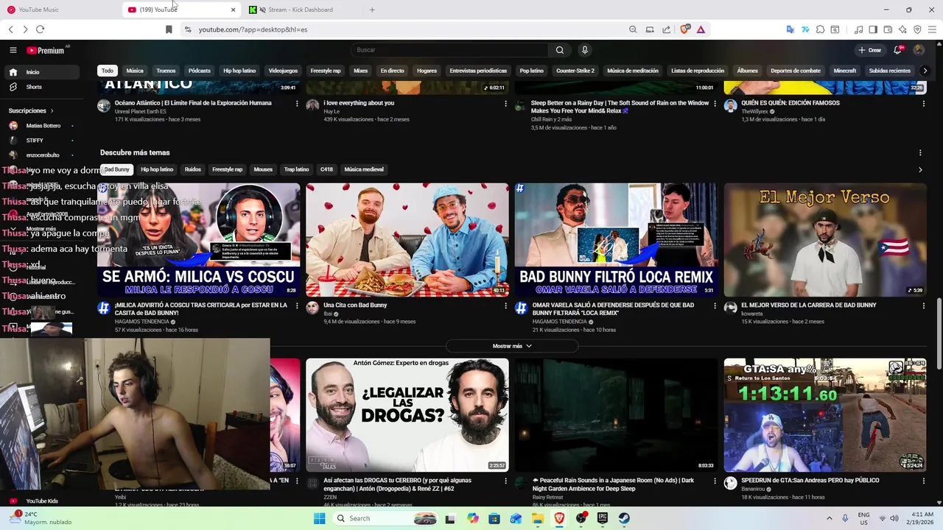Viewport: 943px width, 530px height.
Task: Open options for El Mejor Verso video
Action: (x=923, y=305)
